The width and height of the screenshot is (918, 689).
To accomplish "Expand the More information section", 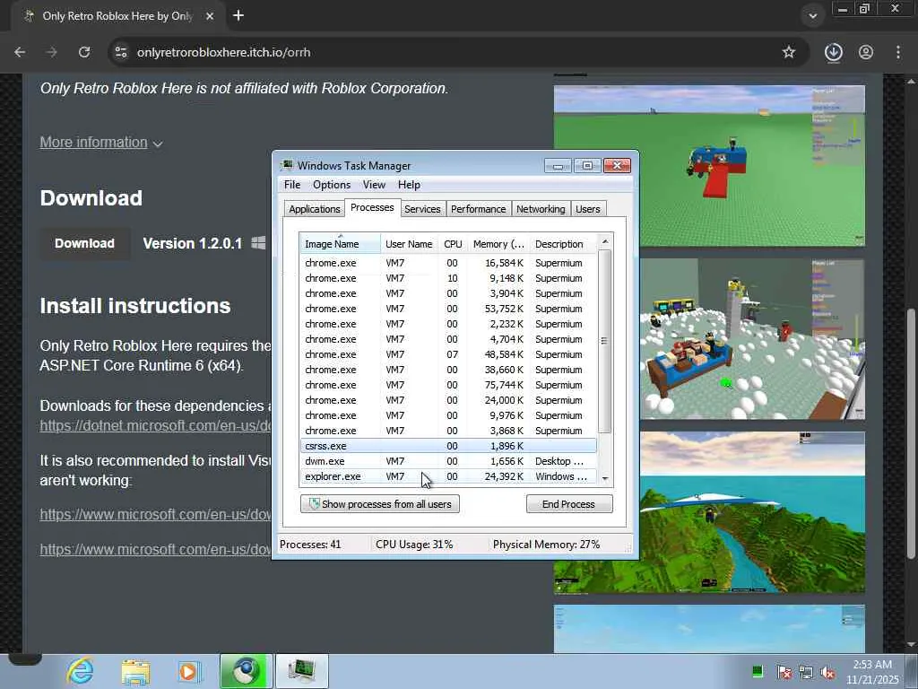I will click(x=101, y=143).
